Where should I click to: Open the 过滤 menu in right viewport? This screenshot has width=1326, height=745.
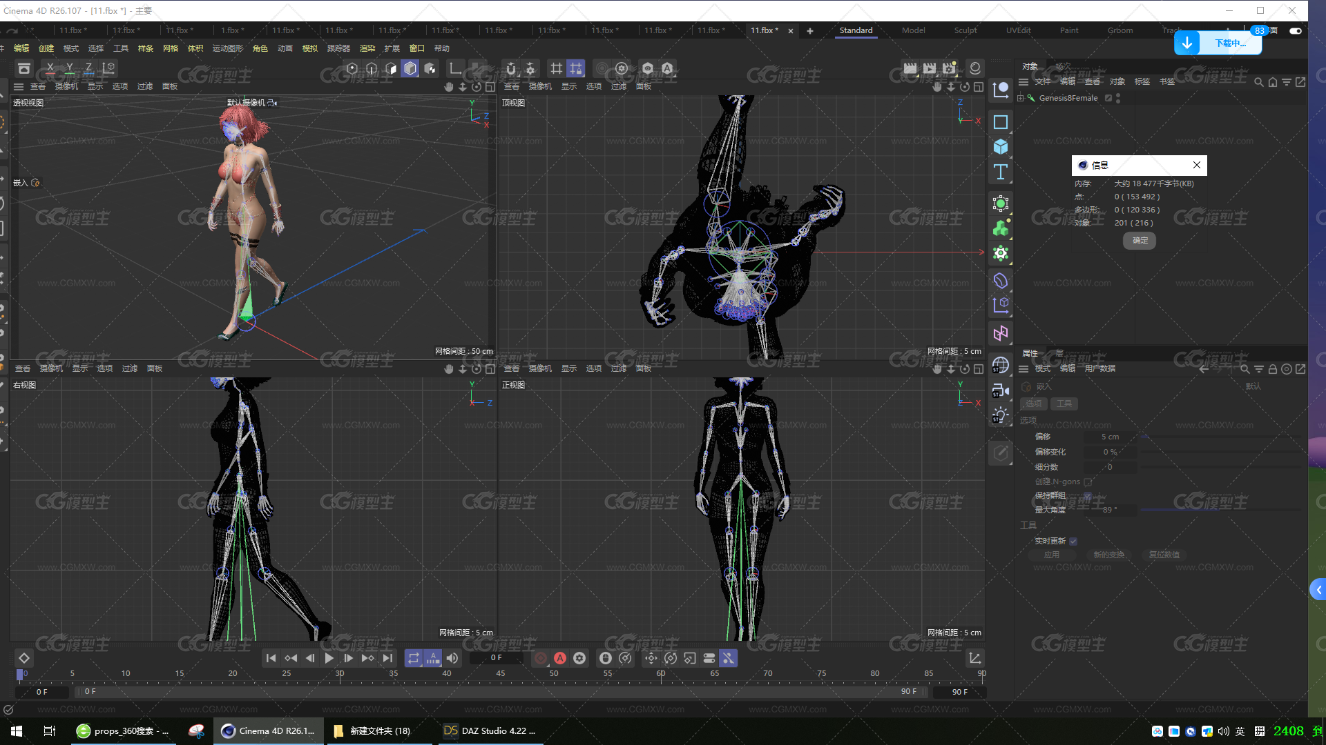coord(130,368)
